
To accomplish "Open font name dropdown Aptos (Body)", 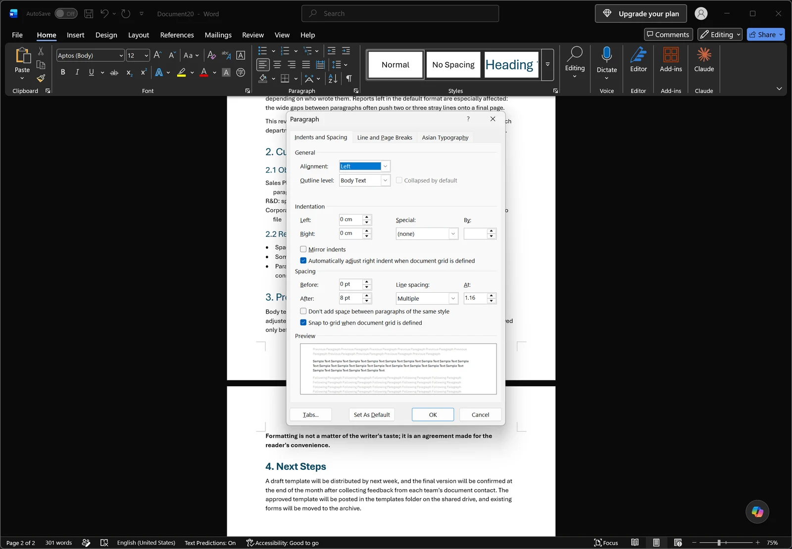I will (x=121, y=55).
